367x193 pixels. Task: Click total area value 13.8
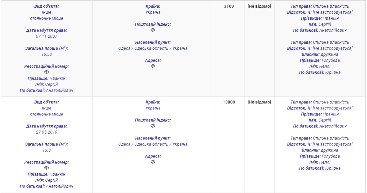tap(47, 150)
